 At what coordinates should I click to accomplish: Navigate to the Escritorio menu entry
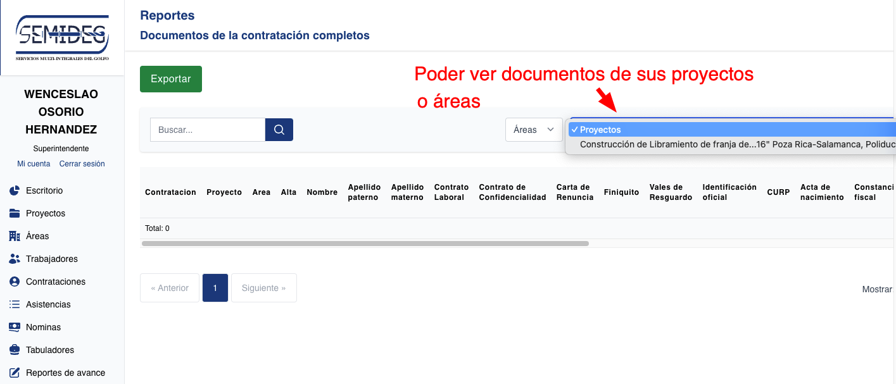(x=44, y=190)
